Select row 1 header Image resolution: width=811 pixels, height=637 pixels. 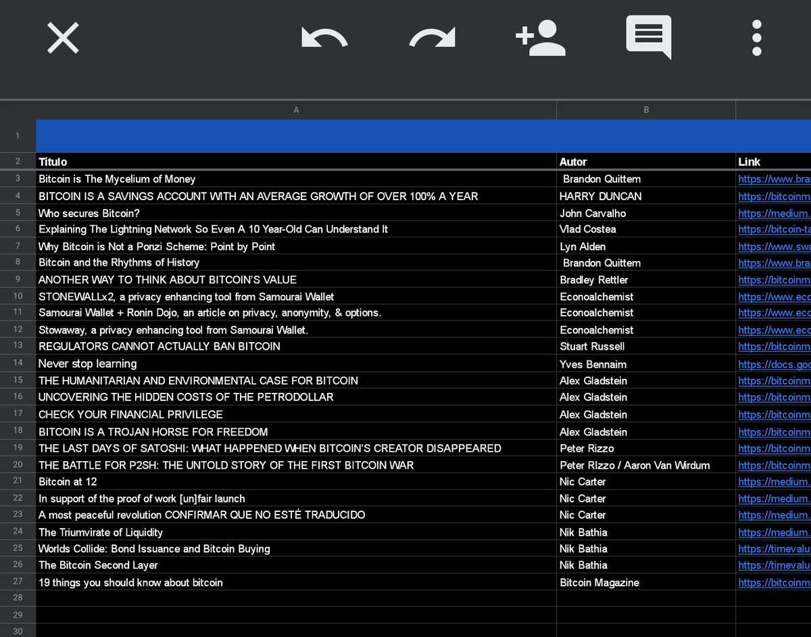point(18,137)
